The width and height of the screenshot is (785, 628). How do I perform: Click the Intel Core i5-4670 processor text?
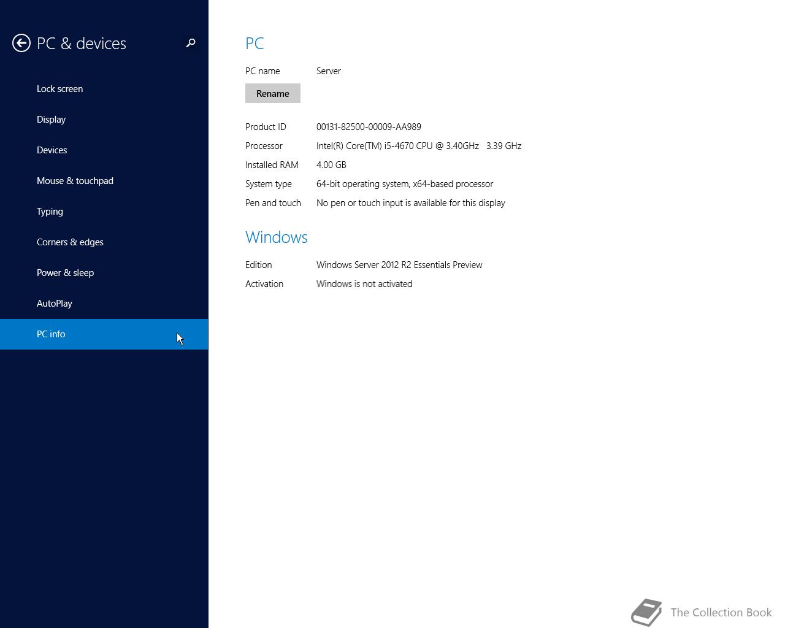point(419,146)
